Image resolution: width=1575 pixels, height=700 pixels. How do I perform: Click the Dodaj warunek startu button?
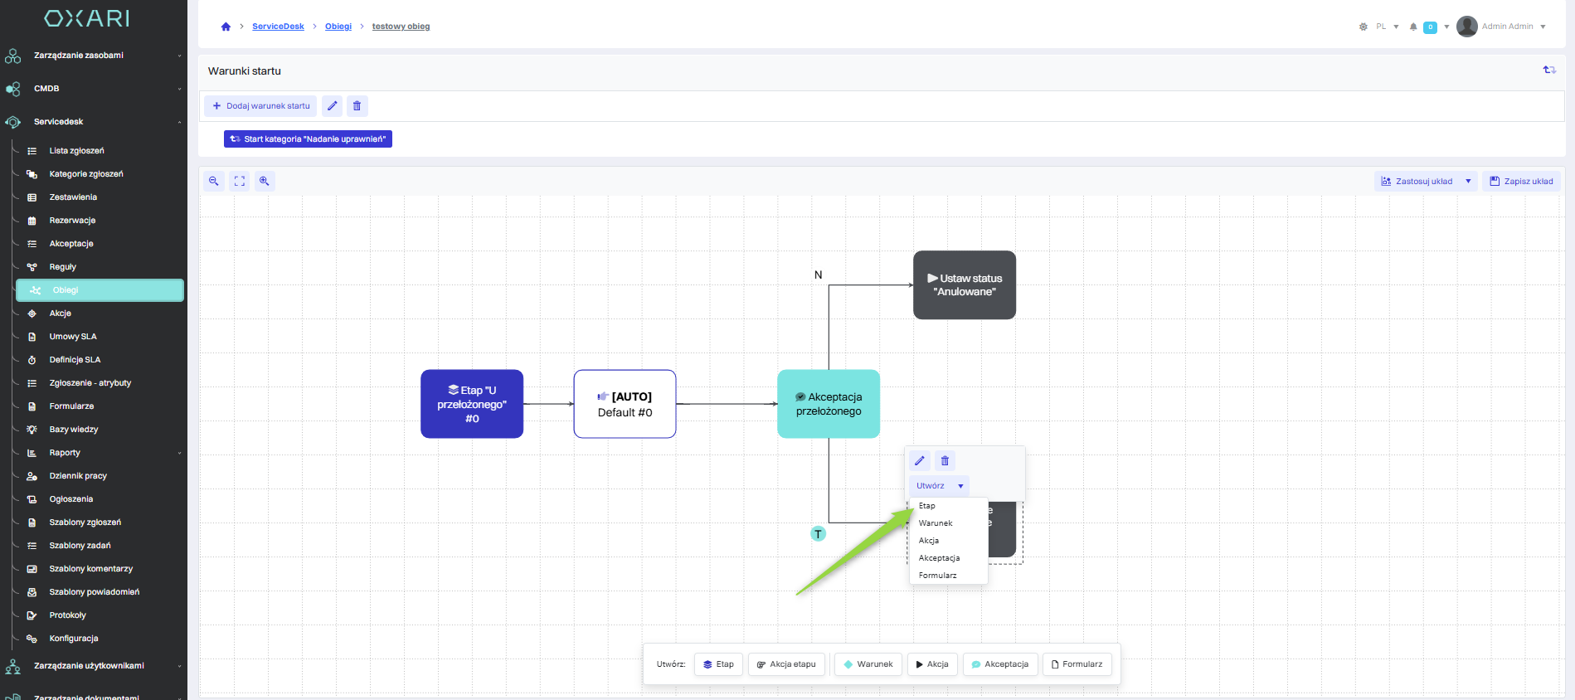point(260,106)
